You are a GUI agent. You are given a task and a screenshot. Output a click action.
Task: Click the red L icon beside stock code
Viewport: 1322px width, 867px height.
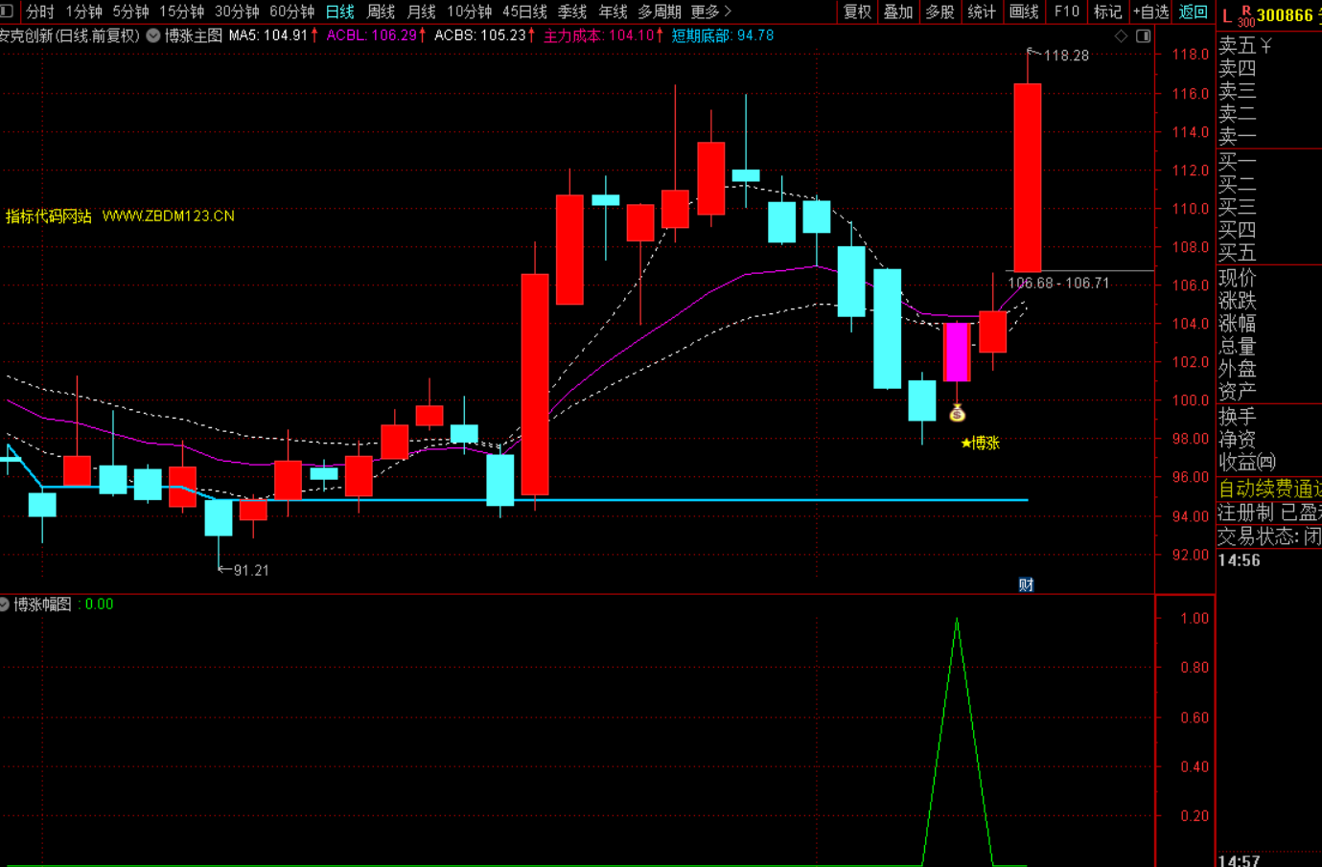[1227, 15]
